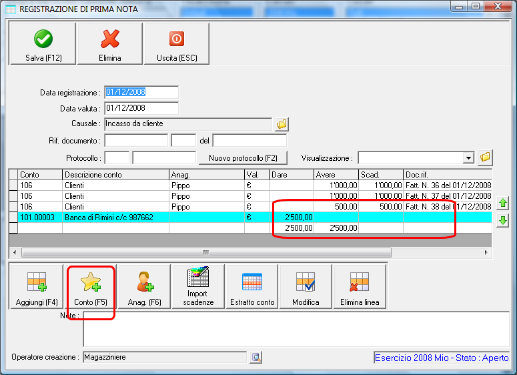Select the row with Fatt. N. 36
Screen dimensions: 517x375
(250, 185)
